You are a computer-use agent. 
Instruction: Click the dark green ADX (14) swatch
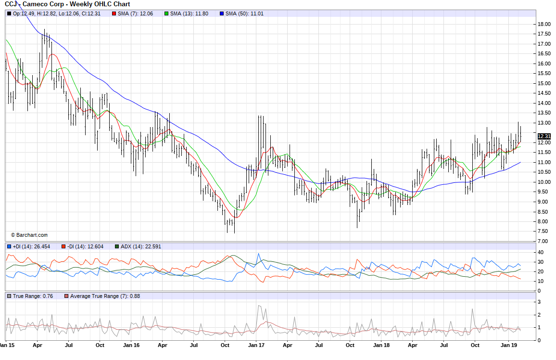point(117,246)
